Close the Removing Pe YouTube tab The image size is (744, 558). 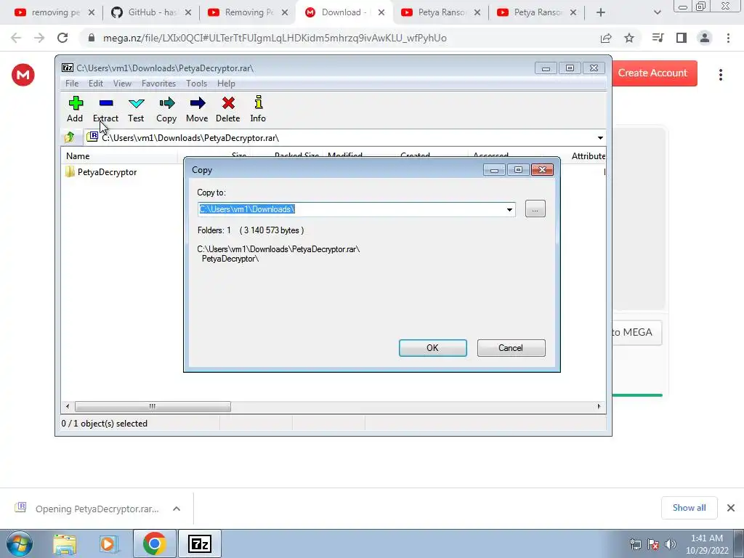(285, 12)
